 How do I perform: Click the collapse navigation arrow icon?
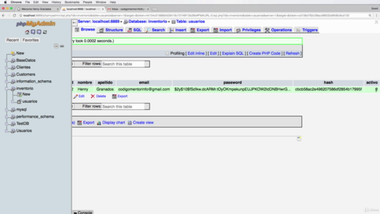[74, 23]
